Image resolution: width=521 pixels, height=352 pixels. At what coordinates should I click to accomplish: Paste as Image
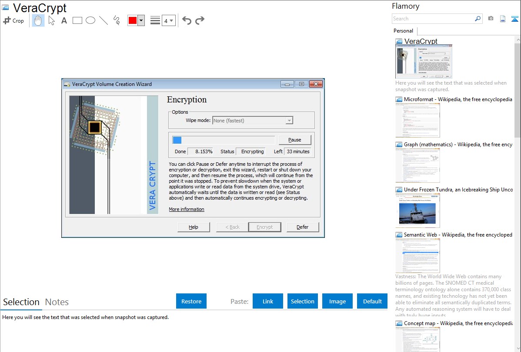pyautogui.click(x=337, y=301)
